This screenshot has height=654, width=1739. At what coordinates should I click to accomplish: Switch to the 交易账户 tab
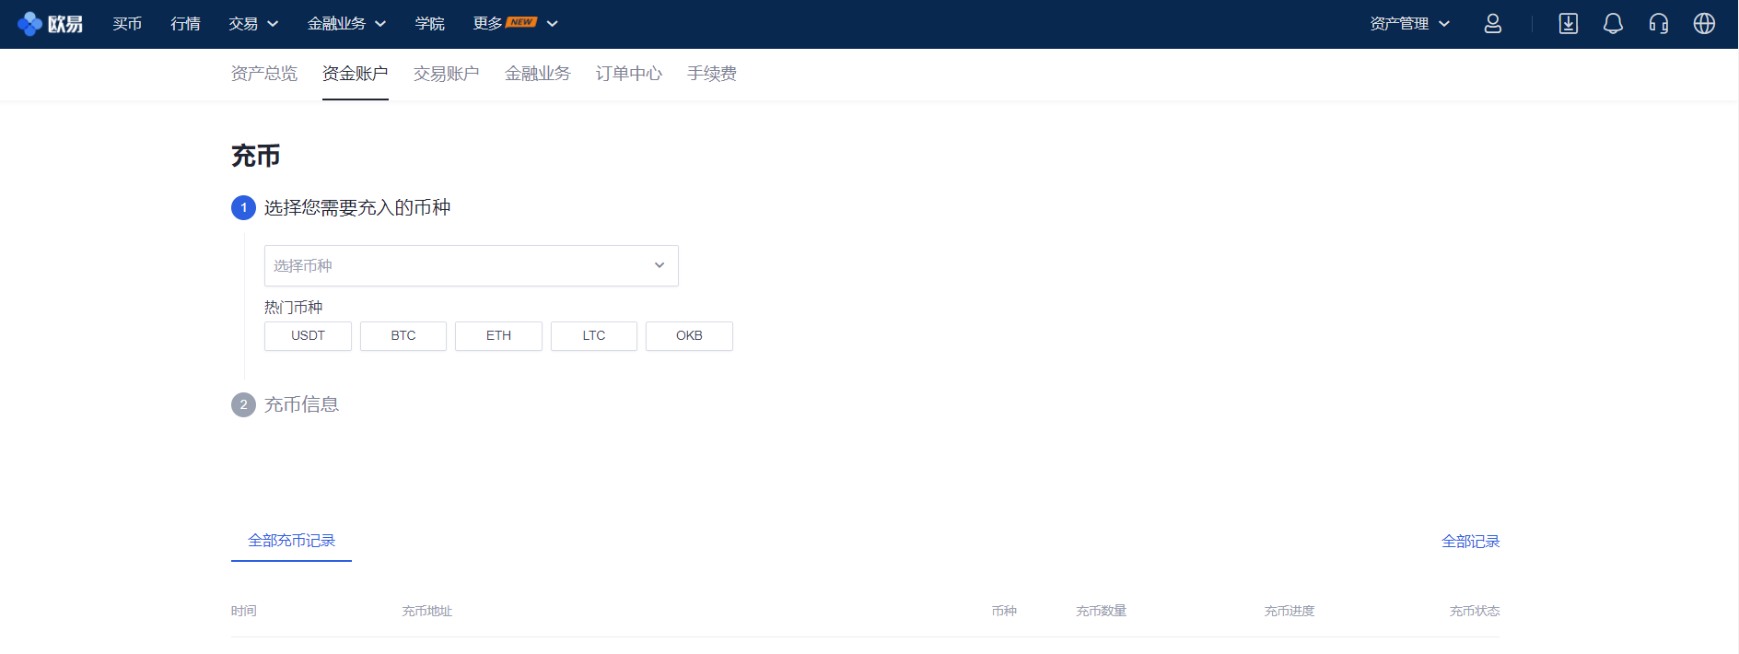pyautogui.click(x=446, y=74)
